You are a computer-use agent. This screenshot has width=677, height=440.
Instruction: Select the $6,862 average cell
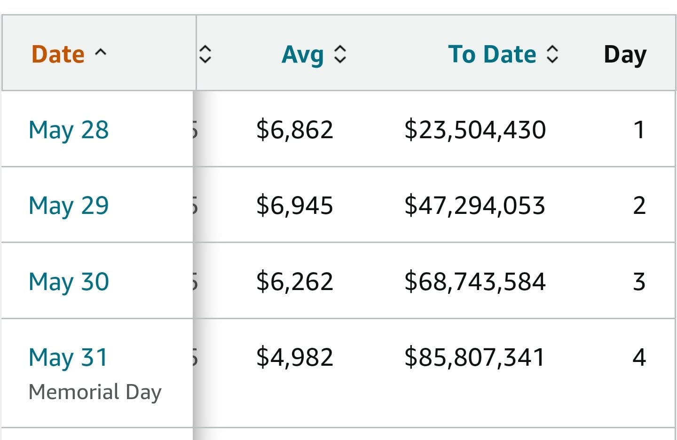point(295,130)
